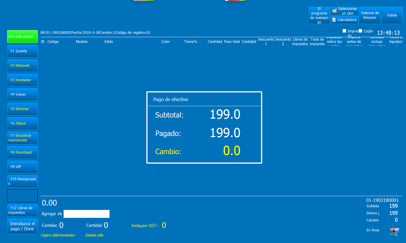The image size is (406, 243).
Task: Focus the Agregar ele input field
Action: (x=86, y=214)
